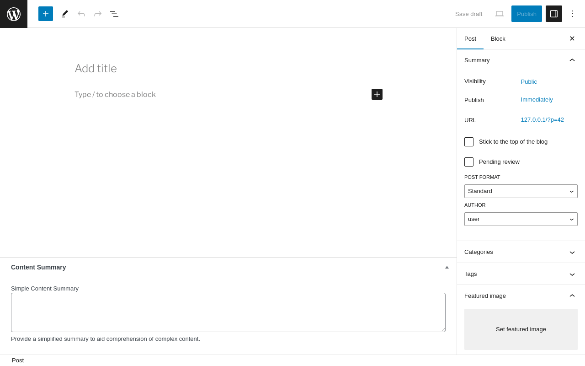
Task: Click the Undo arrow icon
Action: click(81, 14)
